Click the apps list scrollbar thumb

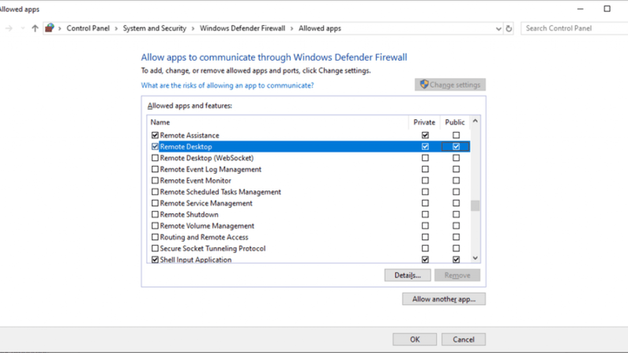tap(475, 205)
